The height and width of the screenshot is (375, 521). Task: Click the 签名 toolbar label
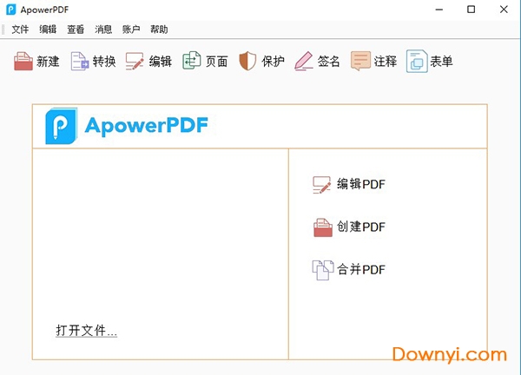pyautogui.click(x=328, y=62)
